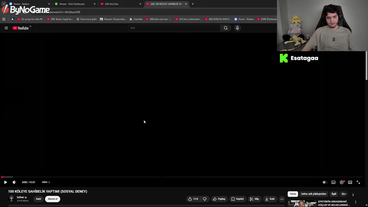Screen dimensions: 368x207
Task: Click the 0:00 / 10:52 time display
Action: pos(28,182)
